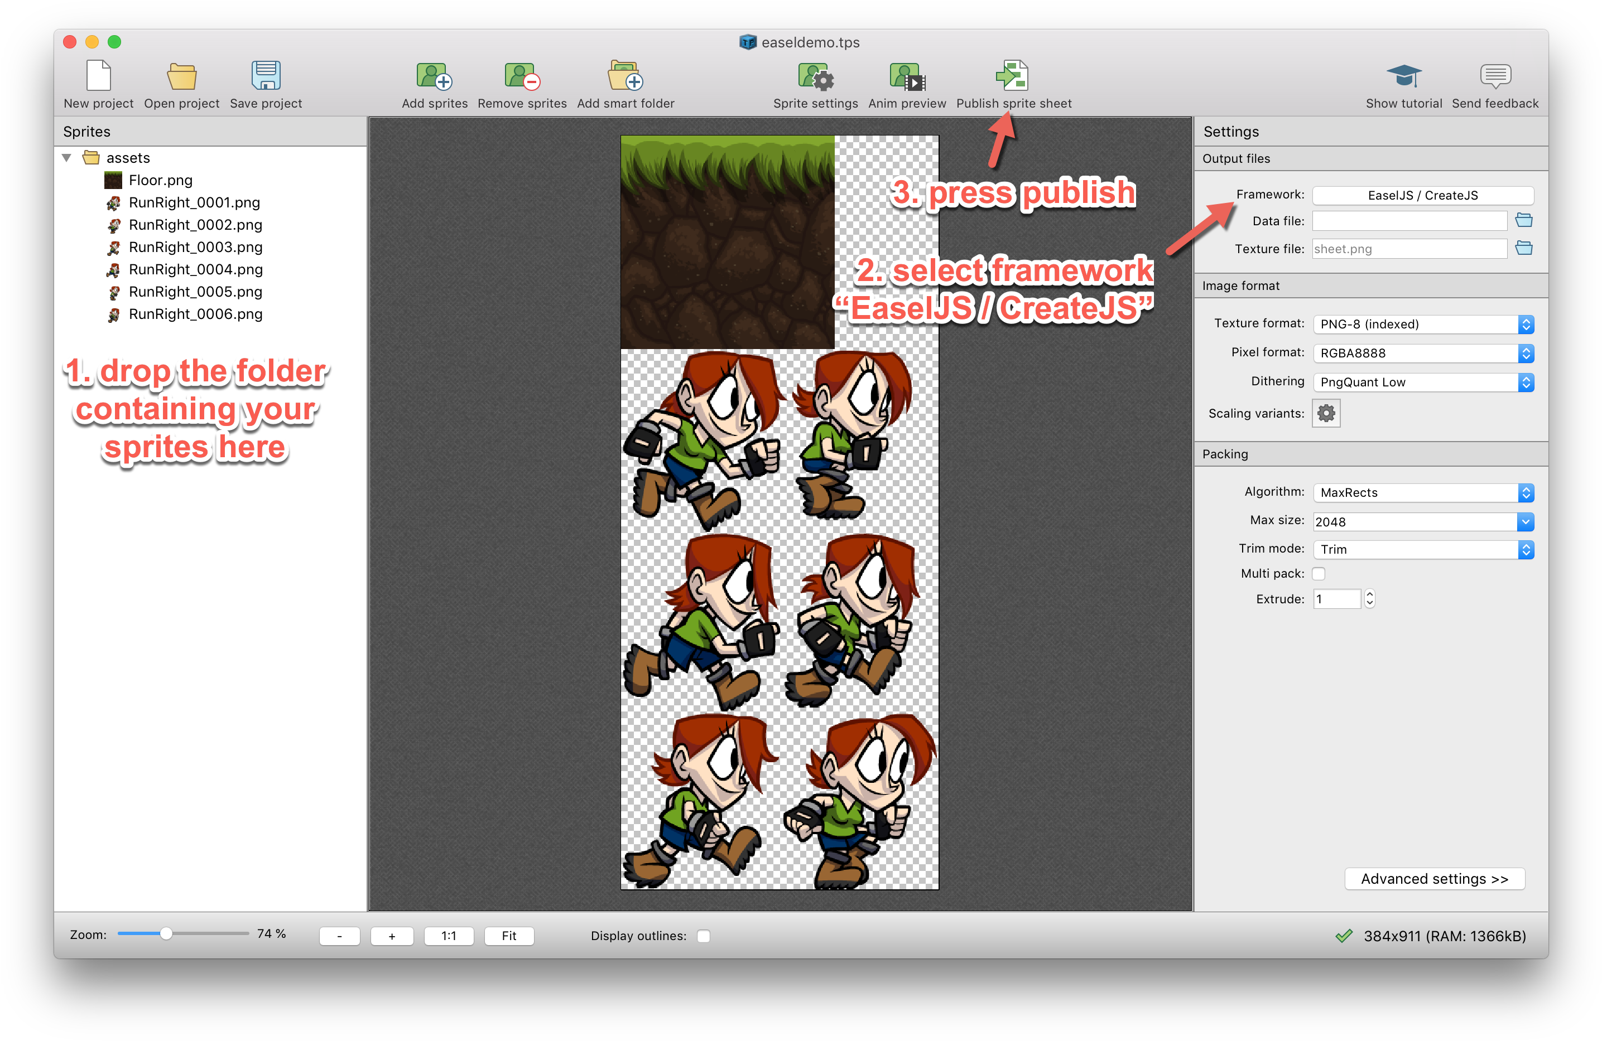
Task: Fit the sprite sheet to view
Action: tap(509, 936)
